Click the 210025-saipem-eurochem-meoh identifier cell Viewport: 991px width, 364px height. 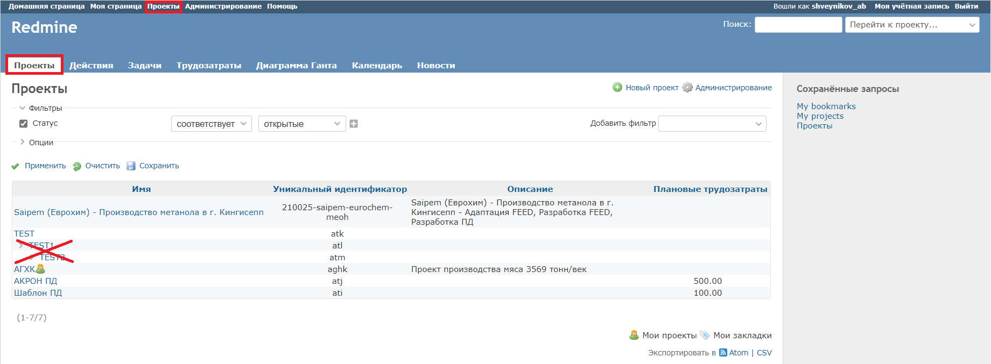[338, 212]
